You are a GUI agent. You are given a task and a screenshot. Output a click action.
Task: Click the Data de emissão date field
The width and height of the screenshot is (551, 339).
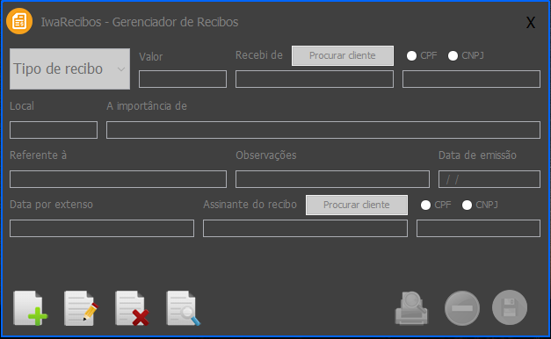click(489, 179)
